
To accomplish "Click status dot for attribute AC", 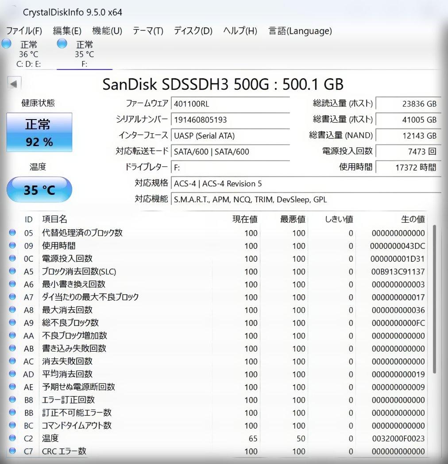I will [12, 361].
